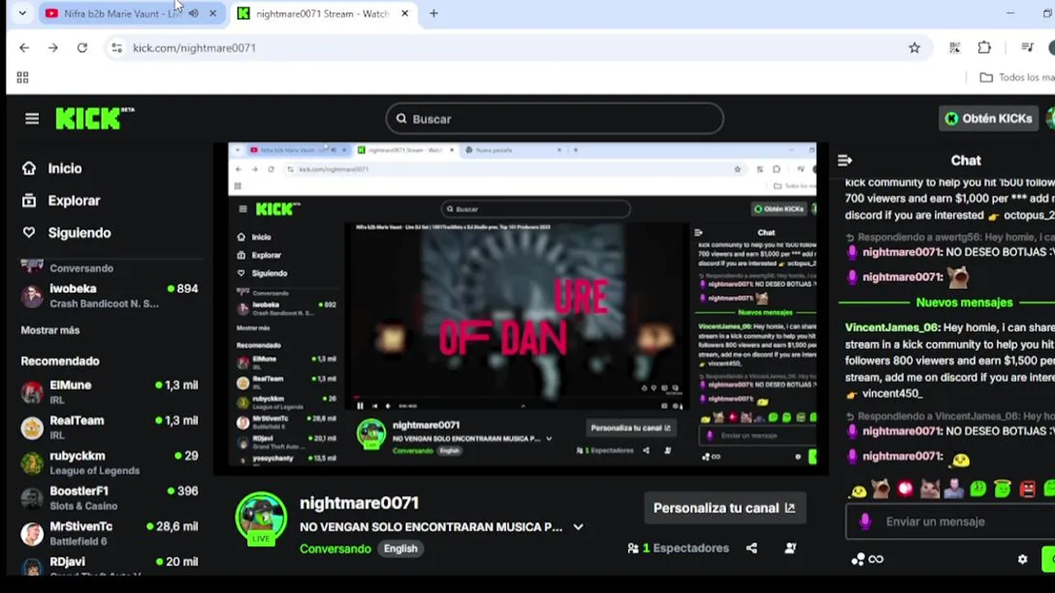Pause the stream with the play control
This screenshot has height=593, width=1055.
[x=360, y=405]
